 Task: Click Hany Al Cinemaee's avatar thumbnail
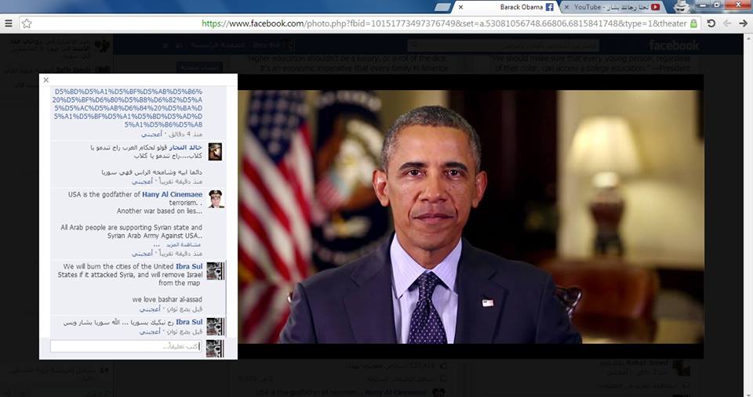(x=215, y=199)
